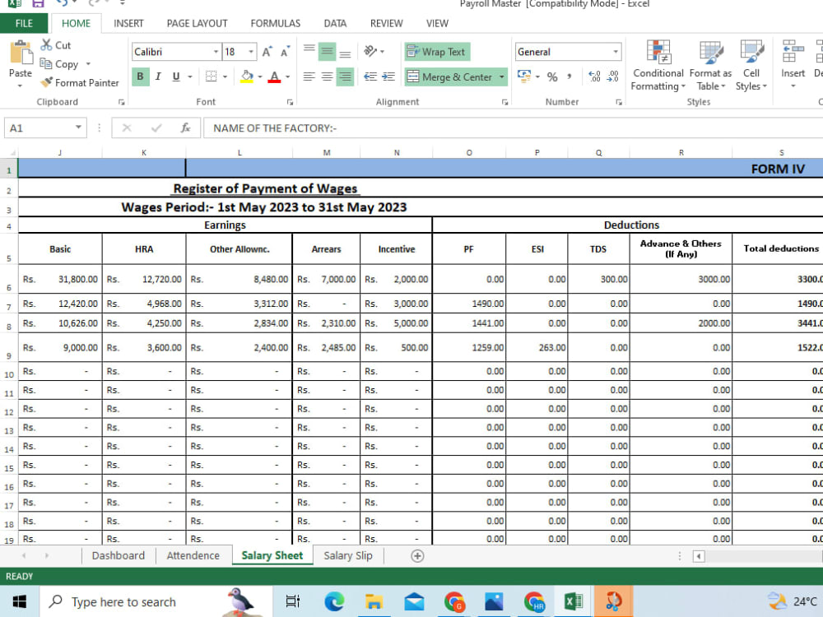Toggle right text alignment
The image size is (823, 617).
(345, 77)
